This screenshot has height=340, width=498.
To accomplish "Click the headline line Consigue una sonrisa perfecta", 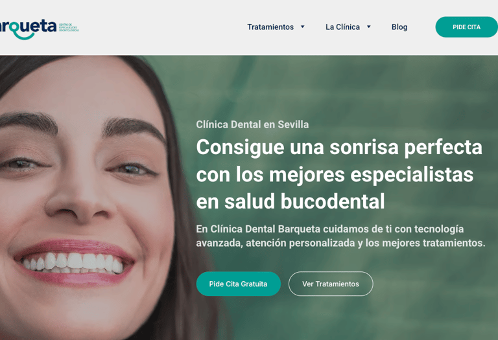I will (339, 148).
